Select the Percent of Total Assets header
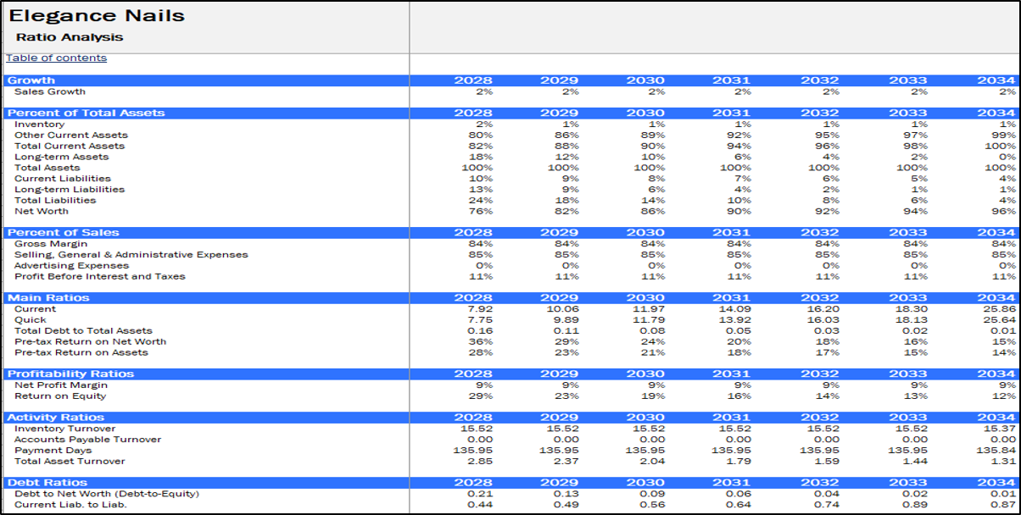Image resolution: width=1021 pixels, height=515 pixels. click(86, 113)
